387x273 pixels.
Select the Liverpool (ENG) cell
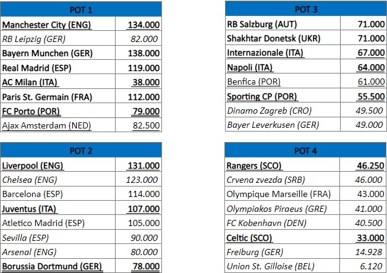(57, 165)
